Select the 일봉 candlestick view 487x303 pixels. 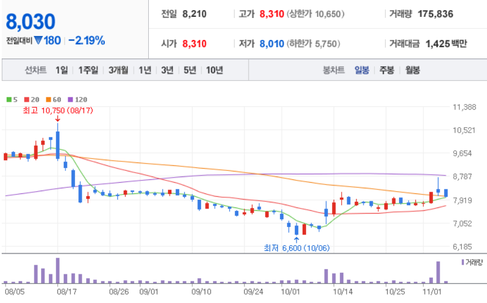pos(362,70)
